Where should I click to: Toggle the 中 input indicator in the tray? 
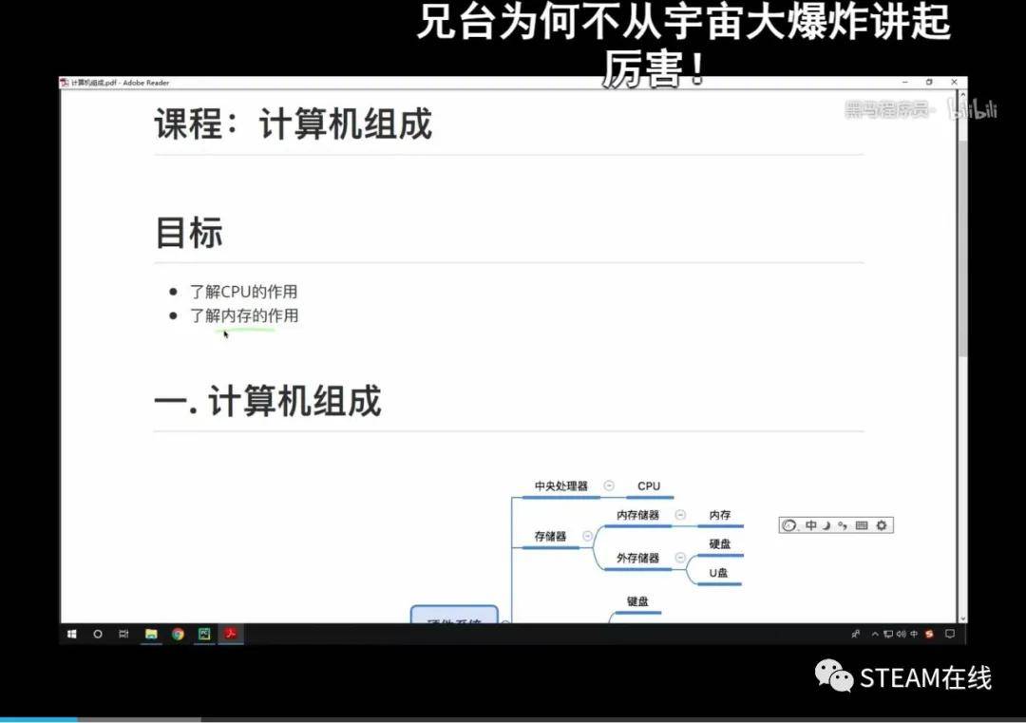click(x=914, y=634)
